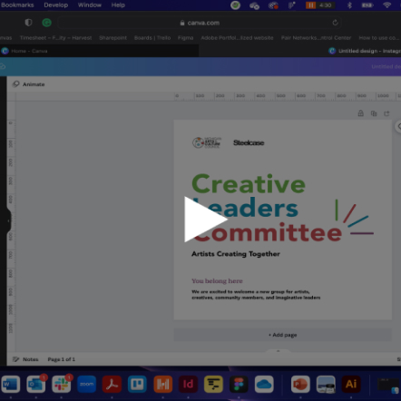Click the + Add page button
Viewport: 401px width, 401px height.
point(282,335)
